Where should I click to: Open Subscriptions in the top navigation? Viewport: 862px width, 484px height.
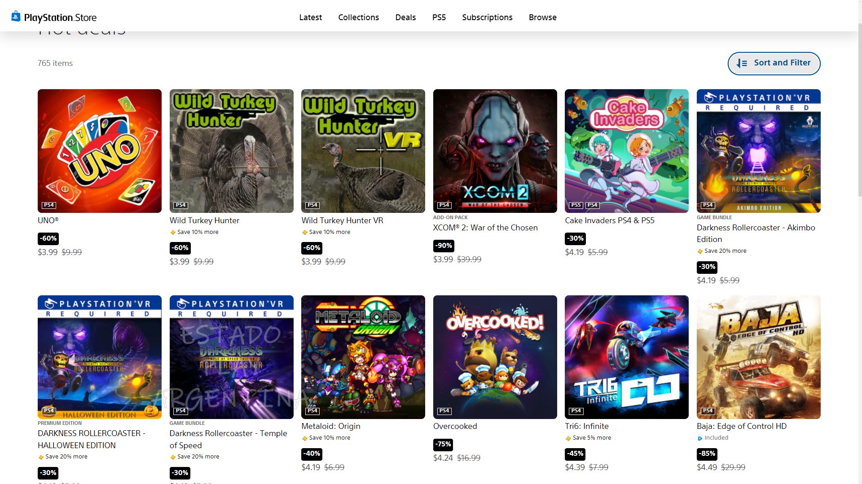click(487, 17)
